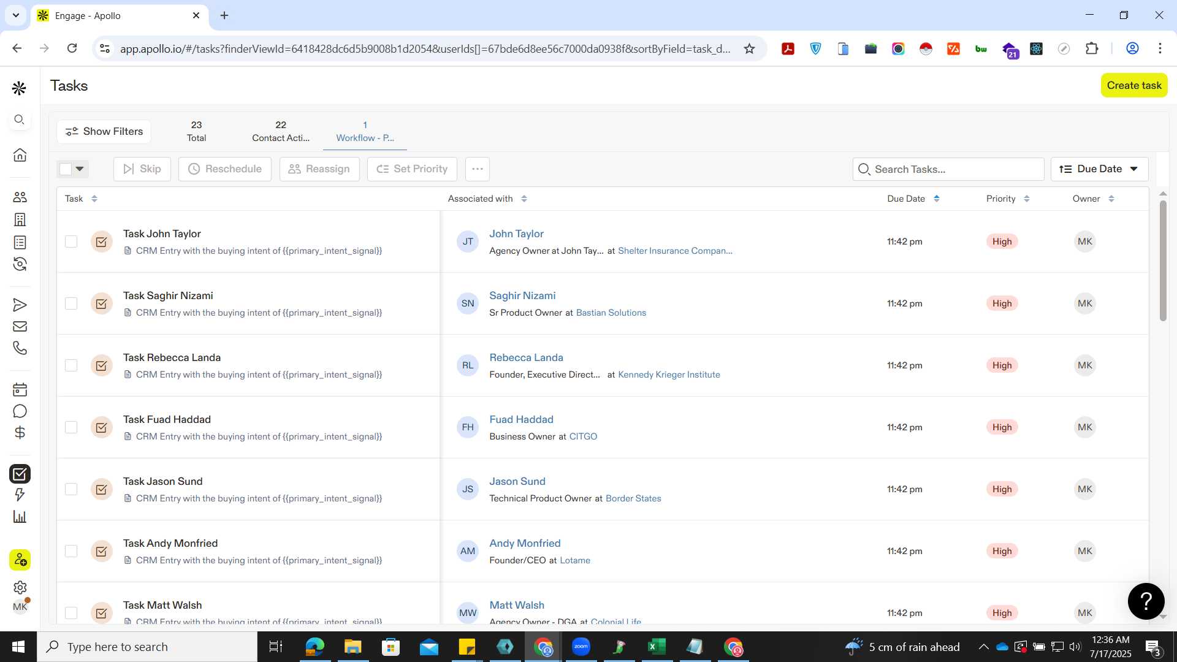
Task: Sort by the Task column header
Action: tap(81, 199)
